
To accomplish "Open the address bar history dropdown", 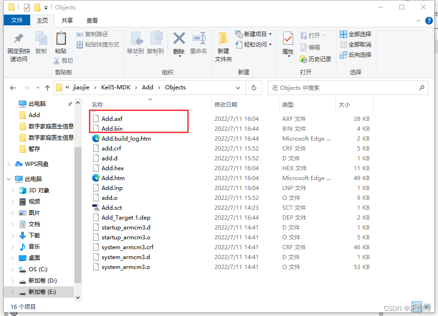I will (x=238, y=88).
